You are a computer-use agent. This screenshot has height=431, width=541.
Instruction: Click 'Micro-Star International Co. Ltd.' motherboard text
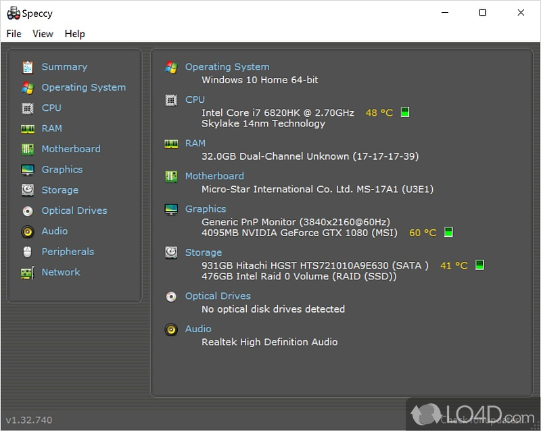278,189
